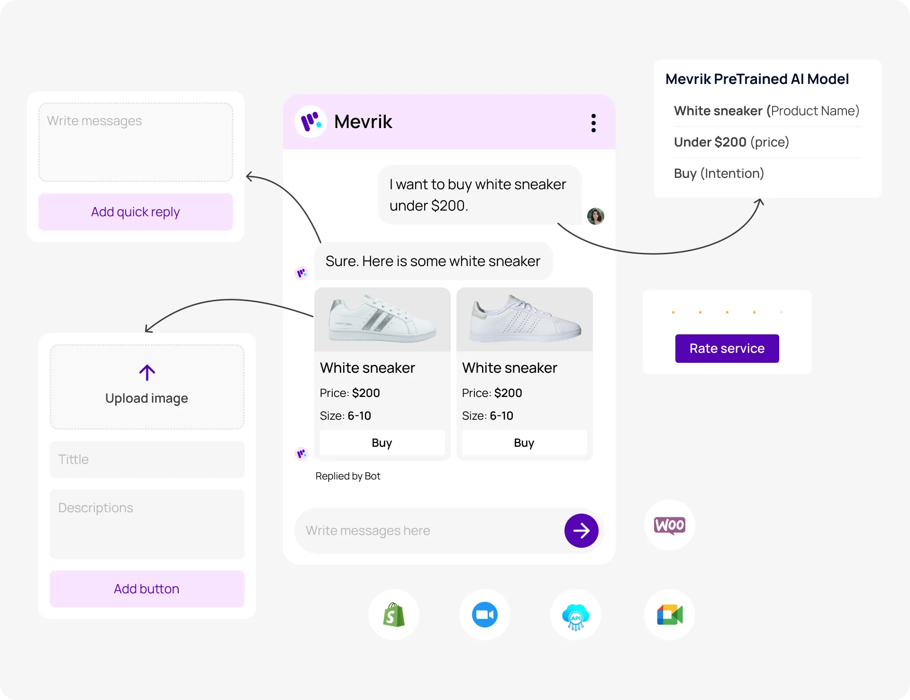Click Buy on the first white sneaker
The height and width of the screenshot is (700, 910).
[x=382, y=442]
